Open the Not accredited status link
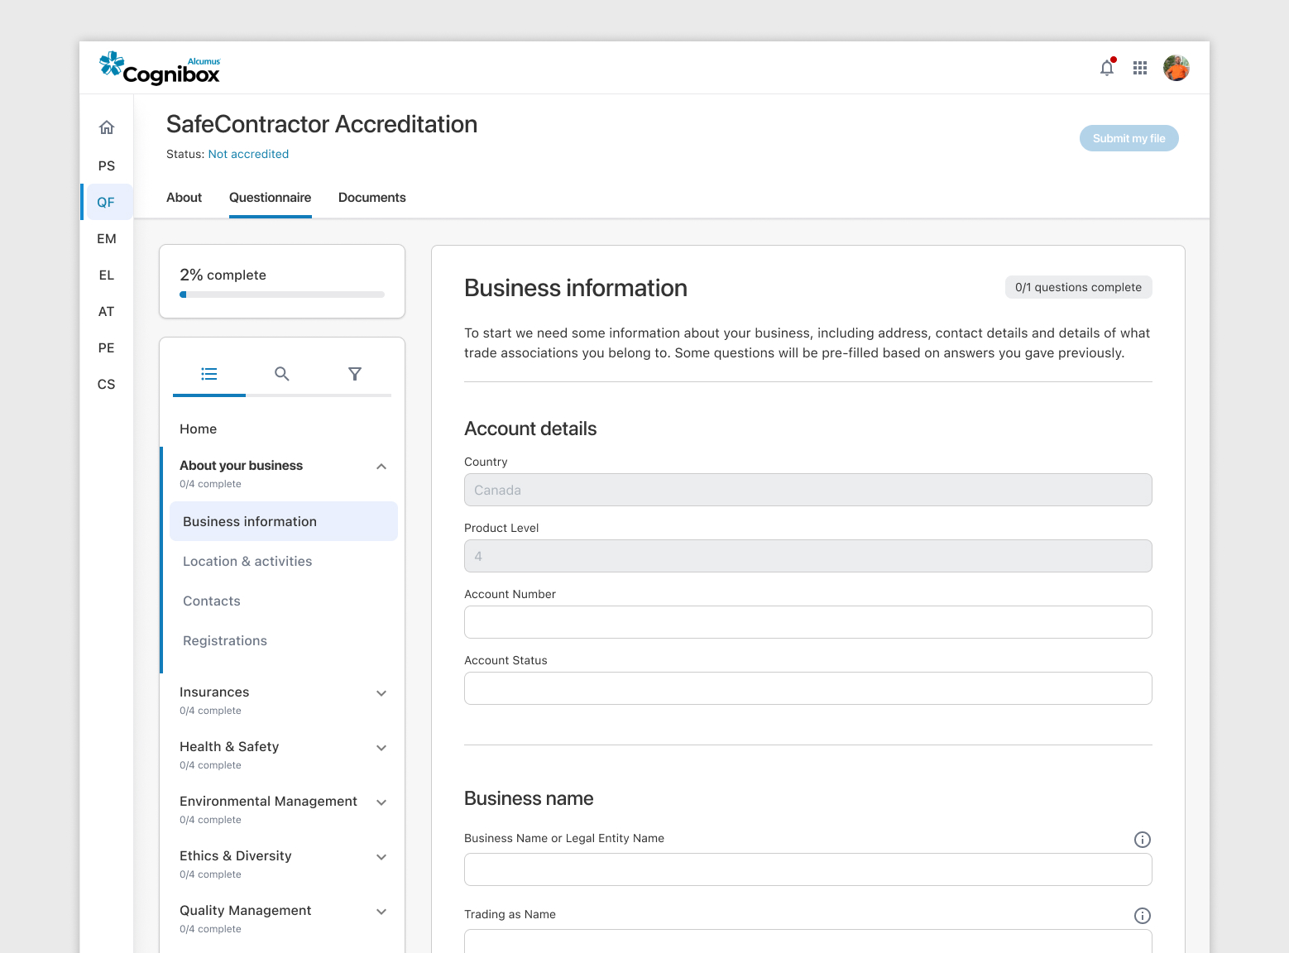 (x=248, y=154)
